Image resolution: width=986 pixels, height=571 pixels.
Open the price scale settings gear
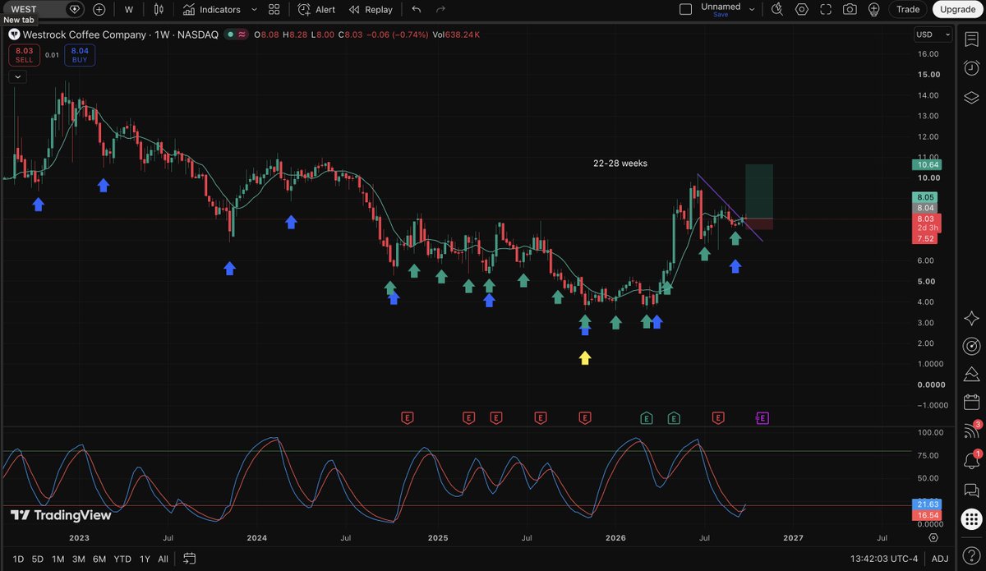pos(933,537)
